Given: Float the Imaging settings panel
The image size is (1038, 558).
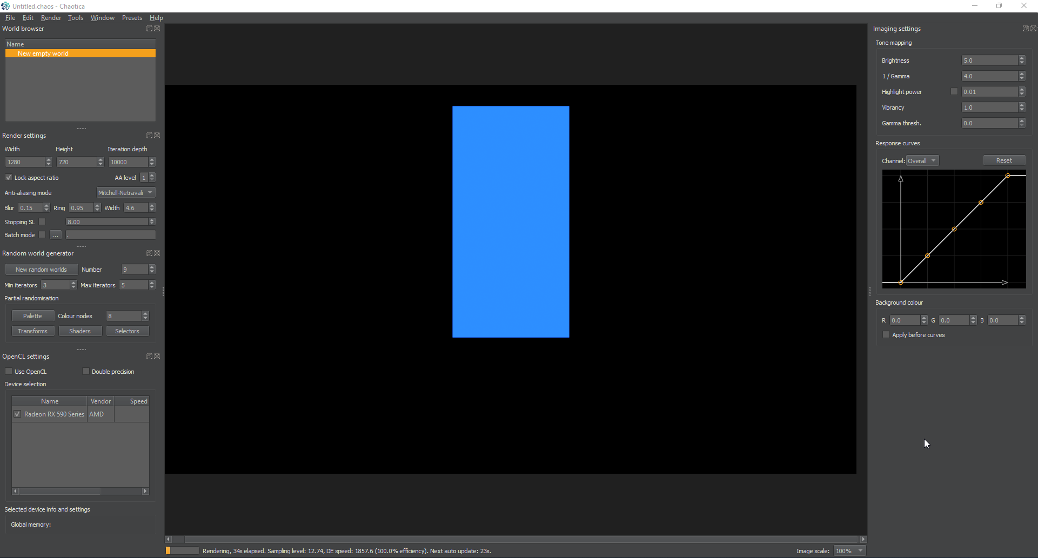Looking at the screenshot, I should 1026,29.
